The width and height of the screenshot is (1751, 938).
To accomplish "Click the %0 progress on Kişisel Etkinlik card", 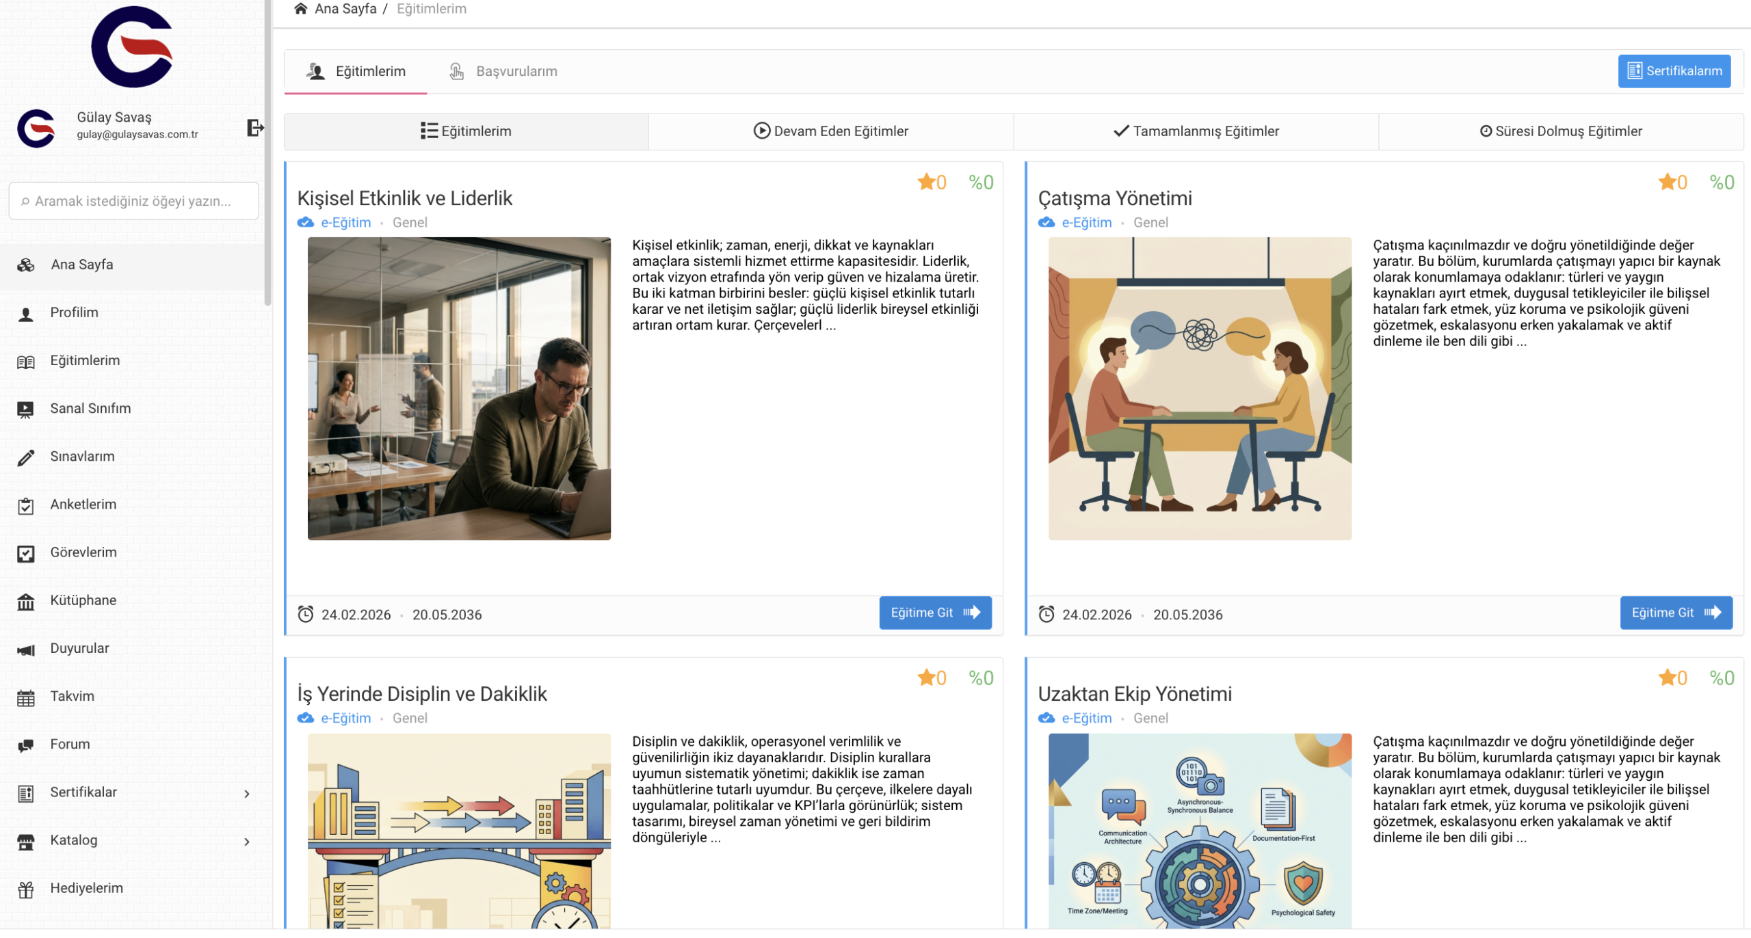I will [981, 182].
